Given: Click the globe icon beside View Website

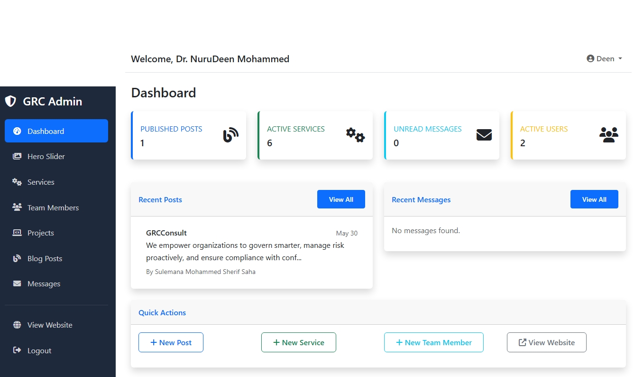Looking at the screenshot, I should (17, 325).
